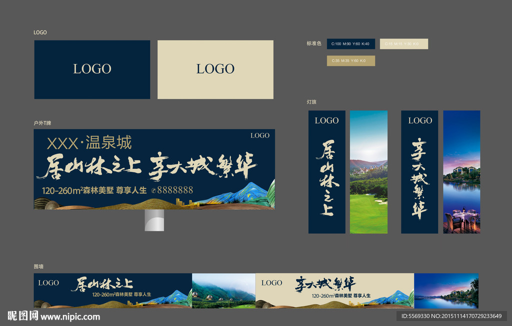The width and height of the screenshot is (512, 326).
Task: Click the dark blue LOGO mark
Action: tap(91, 69)
